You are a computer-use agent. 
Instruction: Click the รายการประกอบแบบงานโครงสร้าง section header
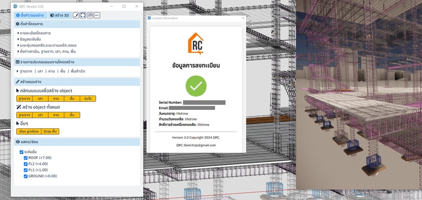(77, 62)
